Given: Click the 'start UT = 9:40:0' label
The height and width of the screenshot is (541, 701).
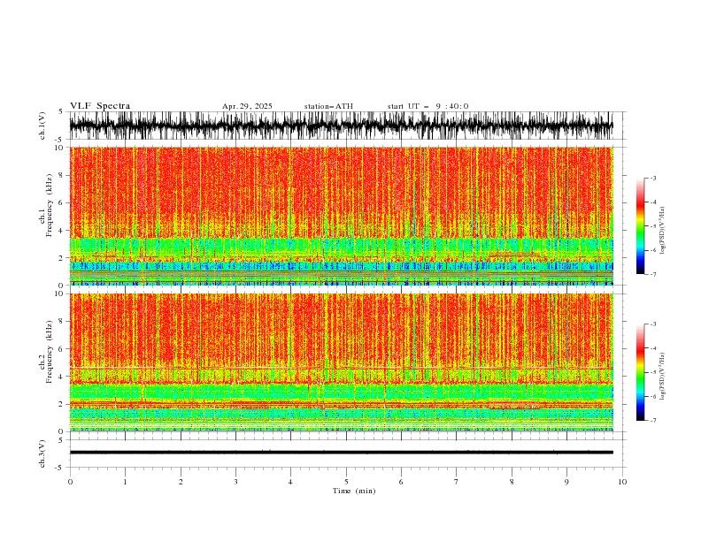Looking at the screenshot, I should click(x=428, y=106).
